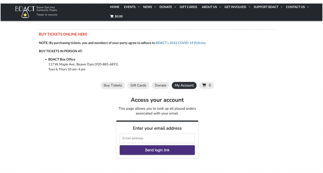Expand the EVENTS dropdown chevron

[x=139, y=7]
